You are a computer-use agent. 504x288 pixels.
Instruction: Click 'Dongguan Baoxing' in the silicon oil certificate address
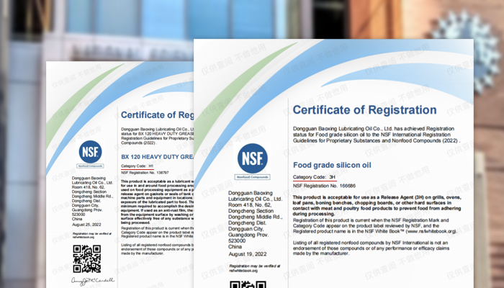click(251, 193)
